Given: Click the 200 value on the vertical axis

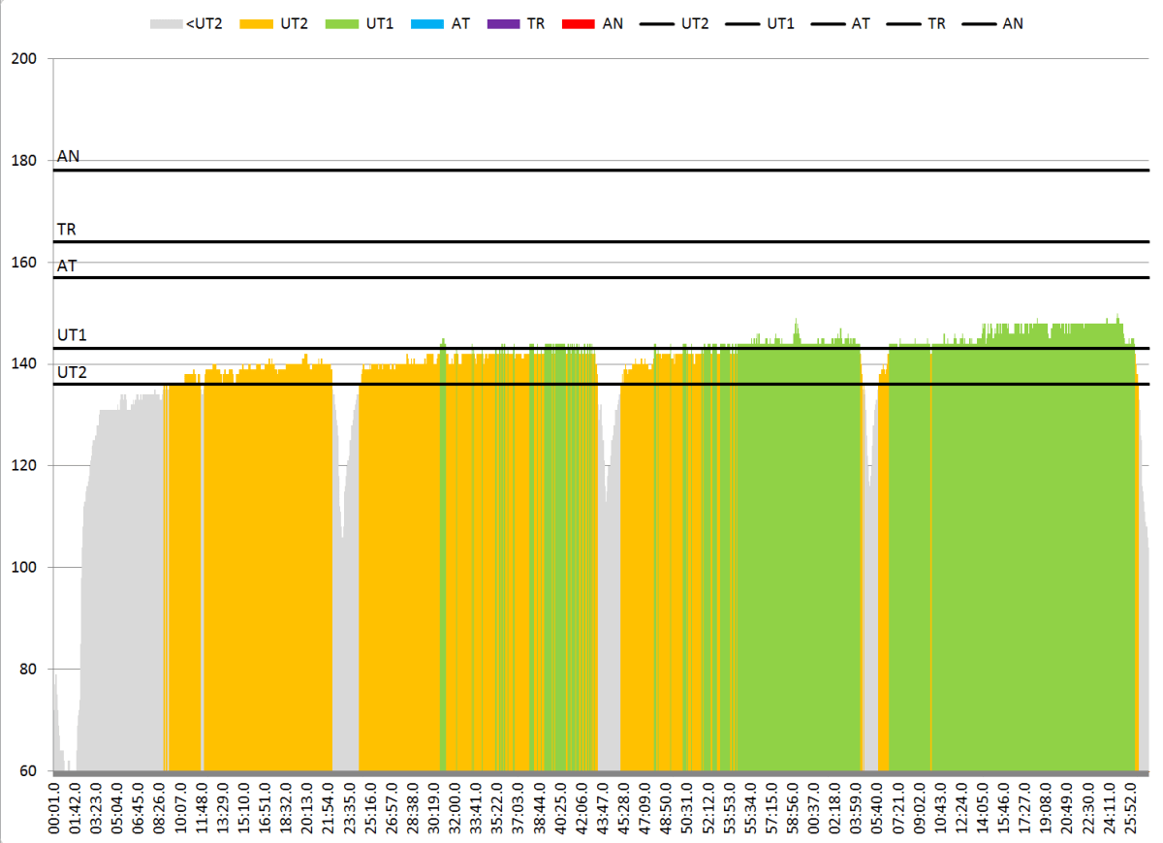Looking at the screenshot, I should 23,59.
